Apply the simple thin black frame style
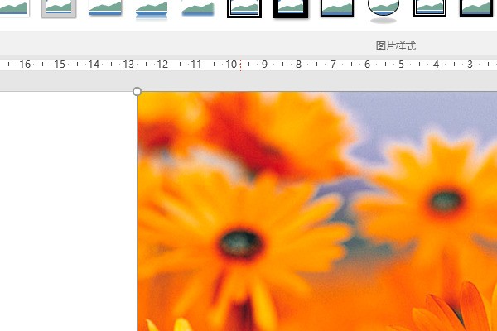The image size is (497, 331). pos(337,8)
